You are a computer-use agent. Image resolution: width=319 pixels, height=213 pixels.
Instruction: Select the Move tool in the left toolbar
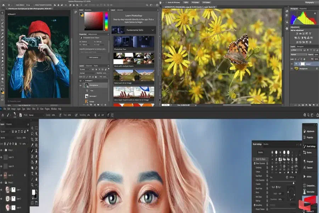[2, 12]
